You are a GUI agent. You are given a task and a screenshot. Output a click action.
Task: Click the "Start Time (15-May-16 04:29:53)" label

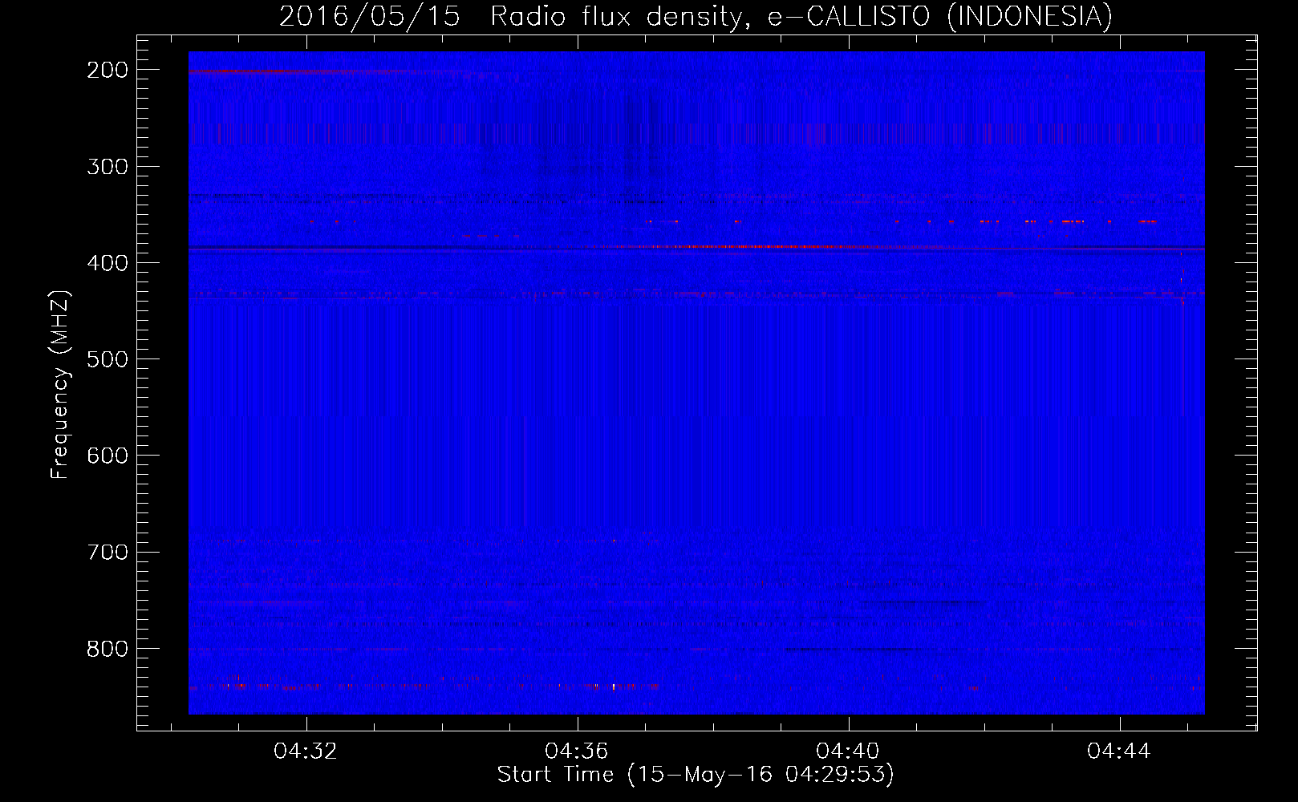[696, 774]
